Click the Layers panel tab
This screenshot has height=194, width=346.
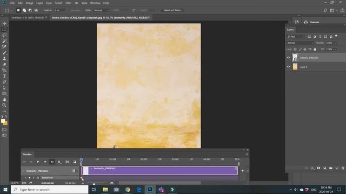click(290, 30)
